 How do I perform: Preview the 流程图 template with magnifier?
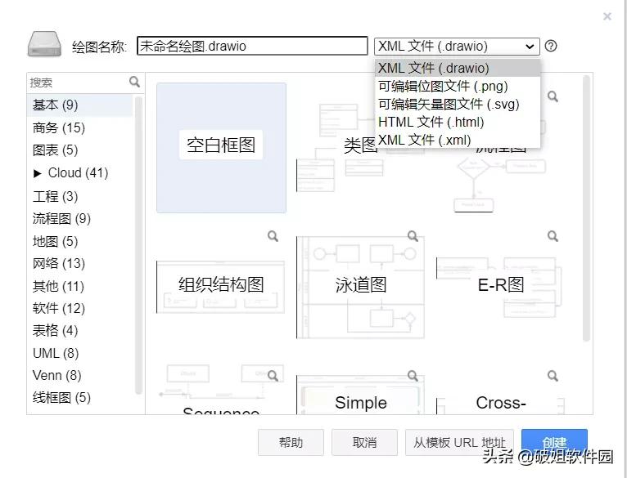(x=553, y=96)
